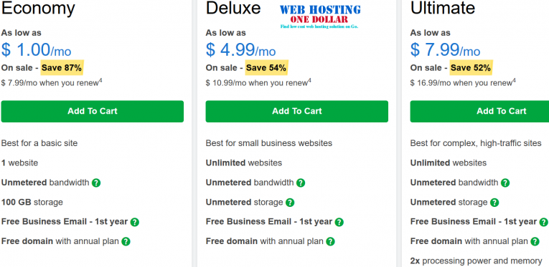This screenshot has width=549, height=267.
Task: Click Web Hosting One Dollar logo
Action: pos(320,16)
